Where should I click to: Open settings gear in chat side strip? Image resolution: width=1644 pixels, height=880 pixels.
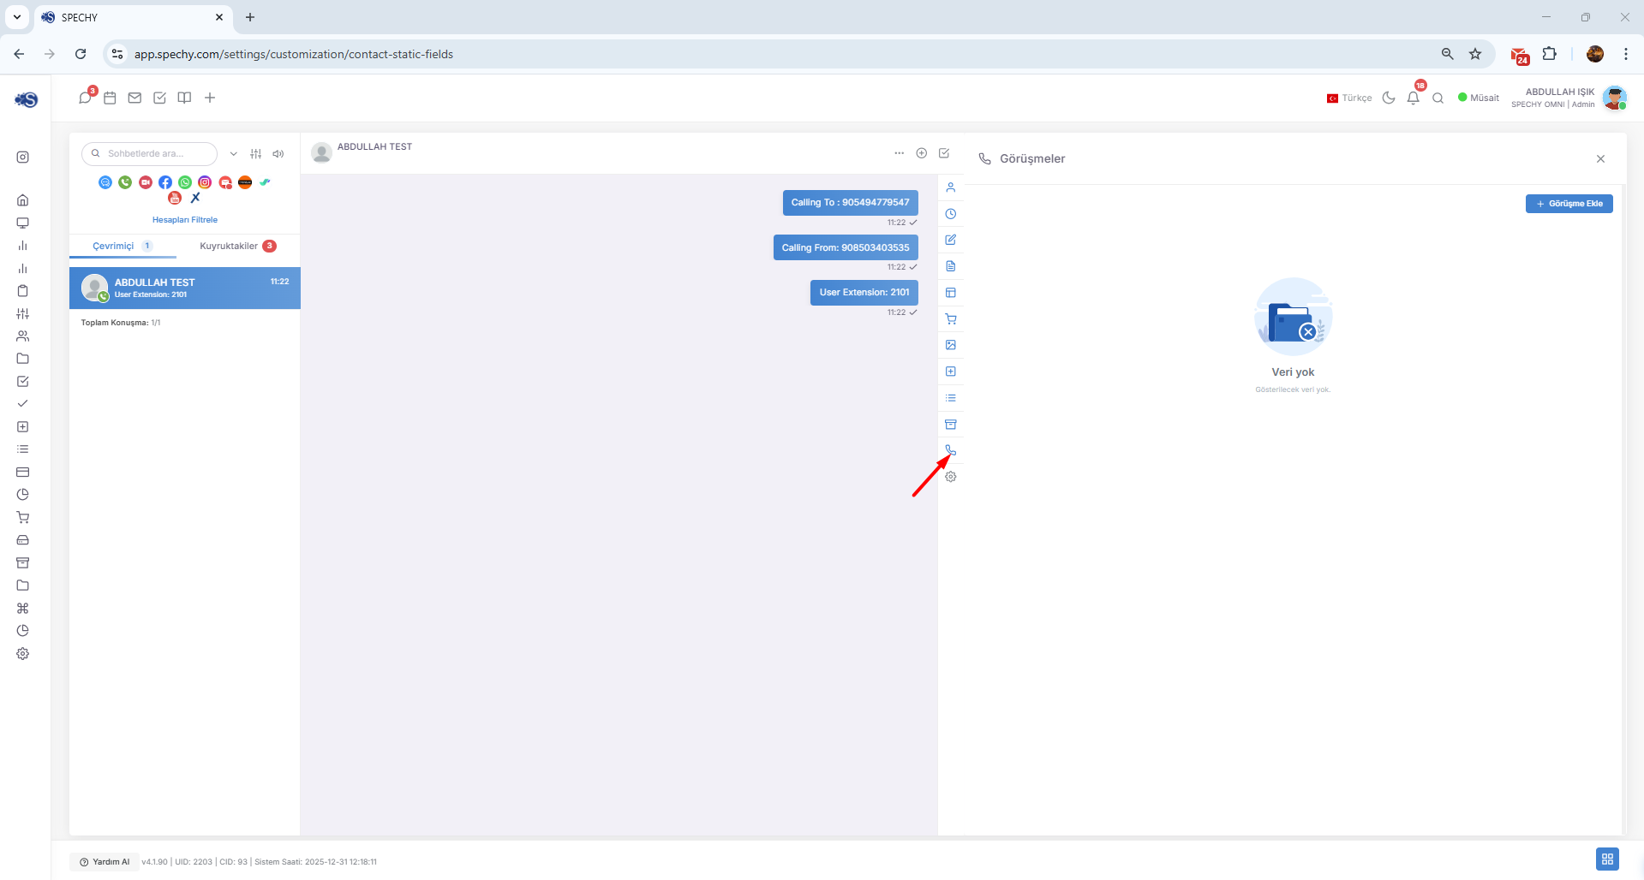pyautogui.click(x=951, y=477)
